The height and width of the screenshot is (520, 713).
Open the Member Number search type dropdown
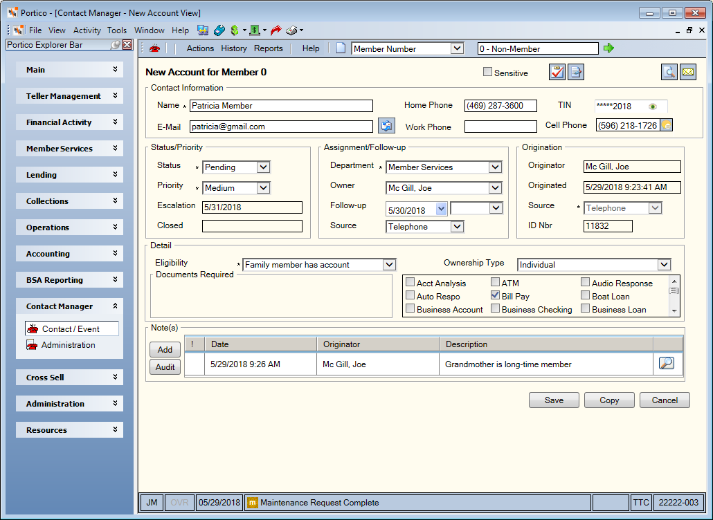pos(457,48)
